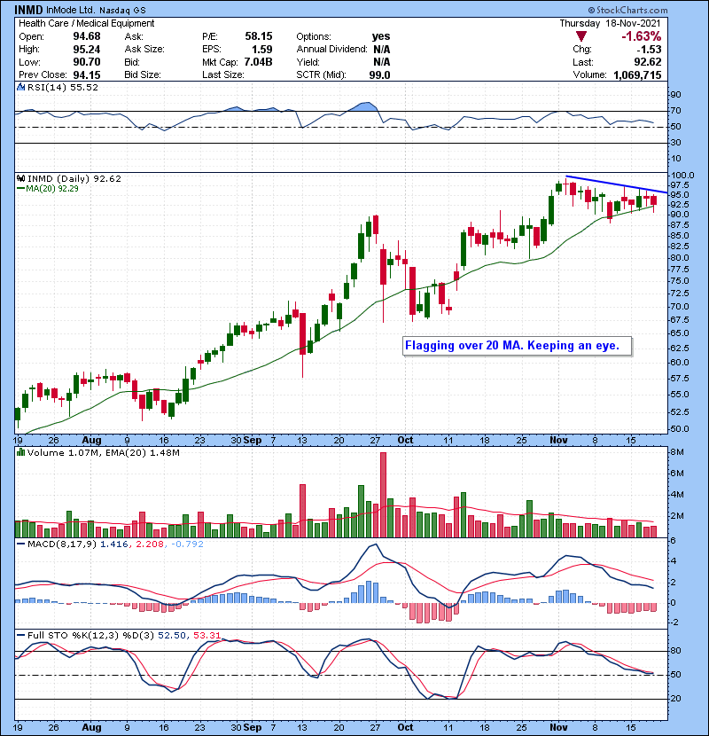Click the Nasdaq GS exchange label

[x=122, y=11]
